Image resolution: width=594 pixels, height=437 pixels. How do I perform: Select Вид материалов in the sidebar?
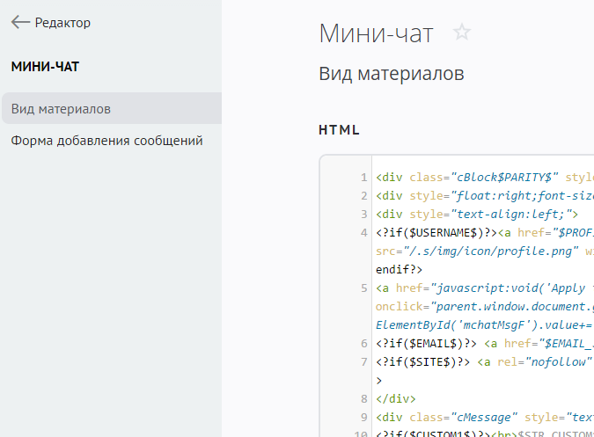point(61,109)
